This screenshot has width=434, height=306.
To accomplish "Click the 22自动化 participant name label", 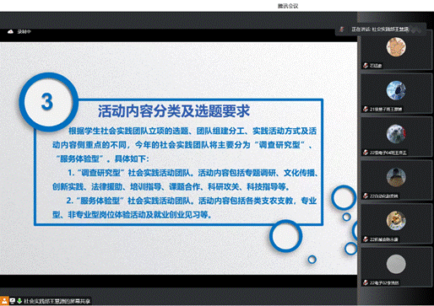I will [x=384, y=196].
